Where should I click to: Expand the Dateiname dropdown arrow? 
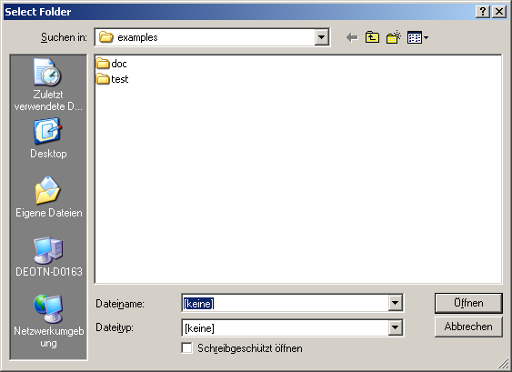[395, 303]
